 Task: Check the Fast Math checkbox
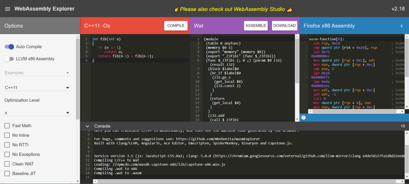click(7, 126)
